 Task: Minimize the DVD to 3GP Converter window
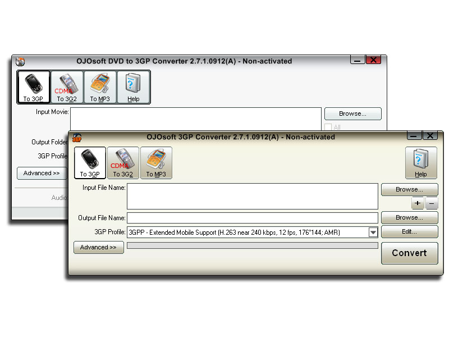point(358,60)
